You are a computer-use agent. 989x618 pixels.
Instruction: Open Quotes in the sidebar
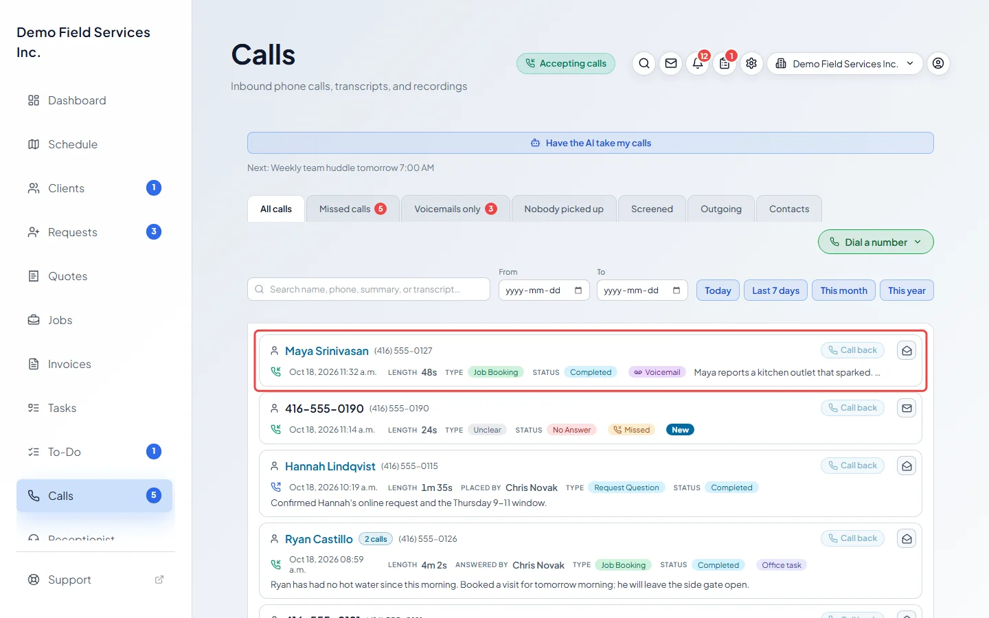[95, 276]
